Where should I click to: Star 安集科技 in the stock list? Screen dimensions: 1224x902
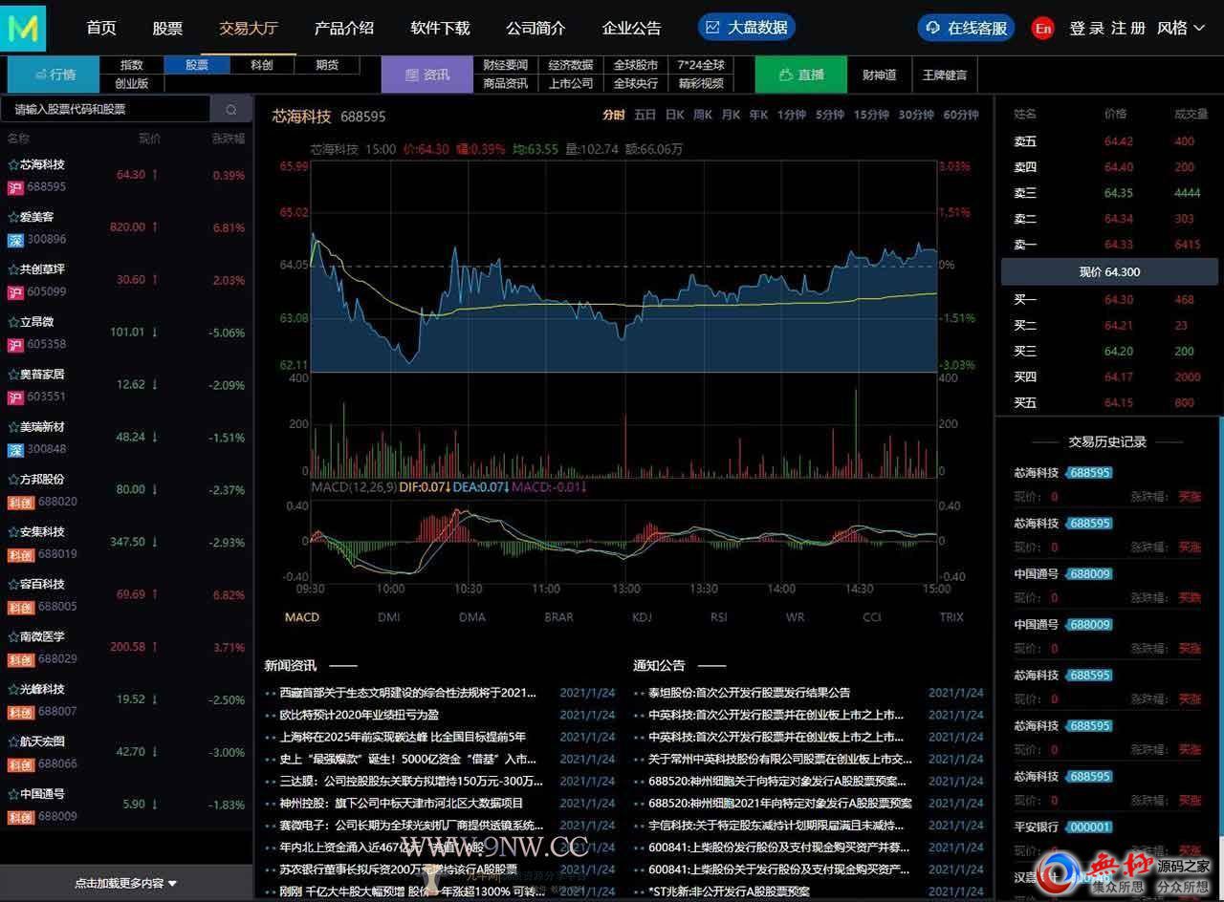click(13, 532)
